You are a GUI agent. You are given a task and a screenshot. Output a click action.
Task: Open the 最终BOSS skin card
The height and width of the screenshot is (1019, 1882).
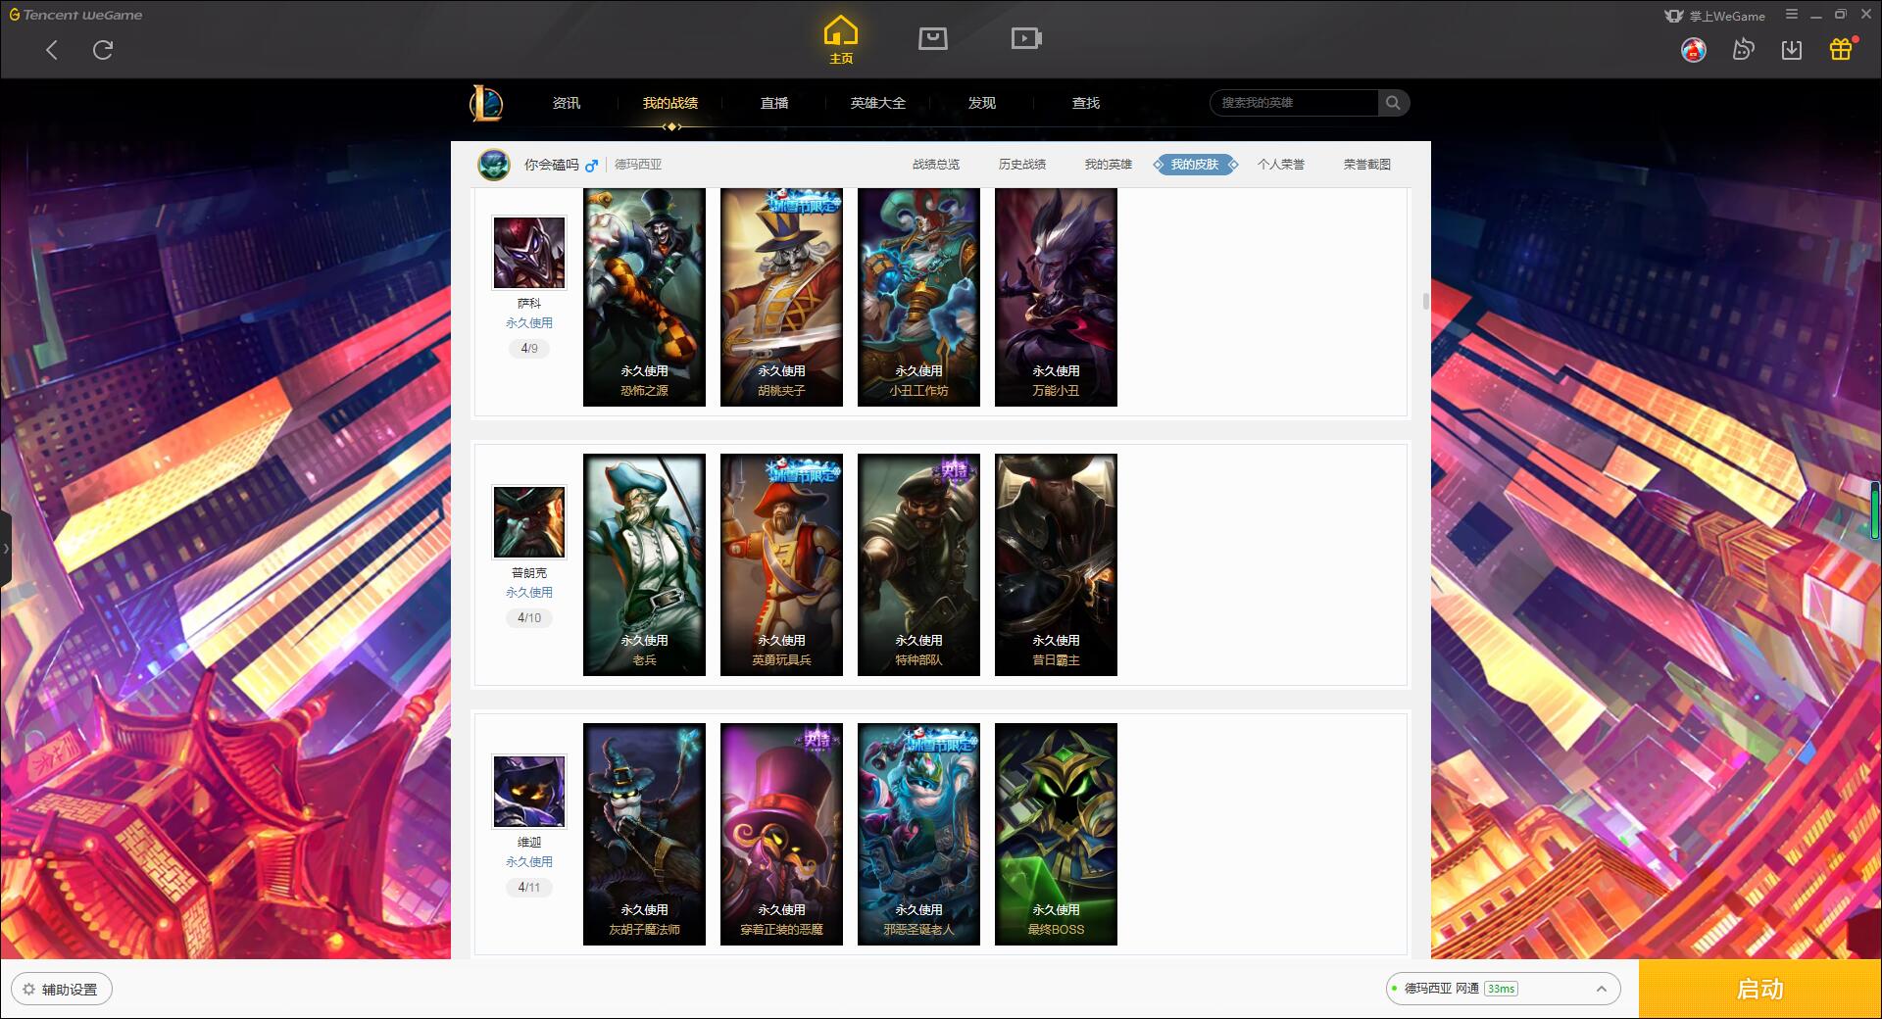point(1056,834)
